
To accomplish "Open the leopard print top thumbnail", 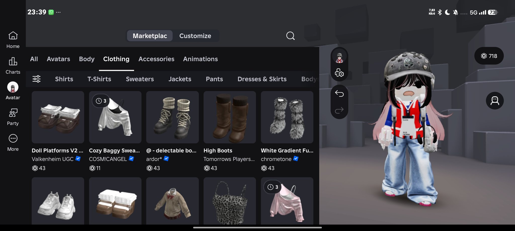I will point(230,201).
